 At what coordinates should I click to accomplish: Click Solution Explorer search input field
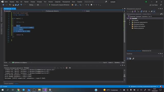143,14
